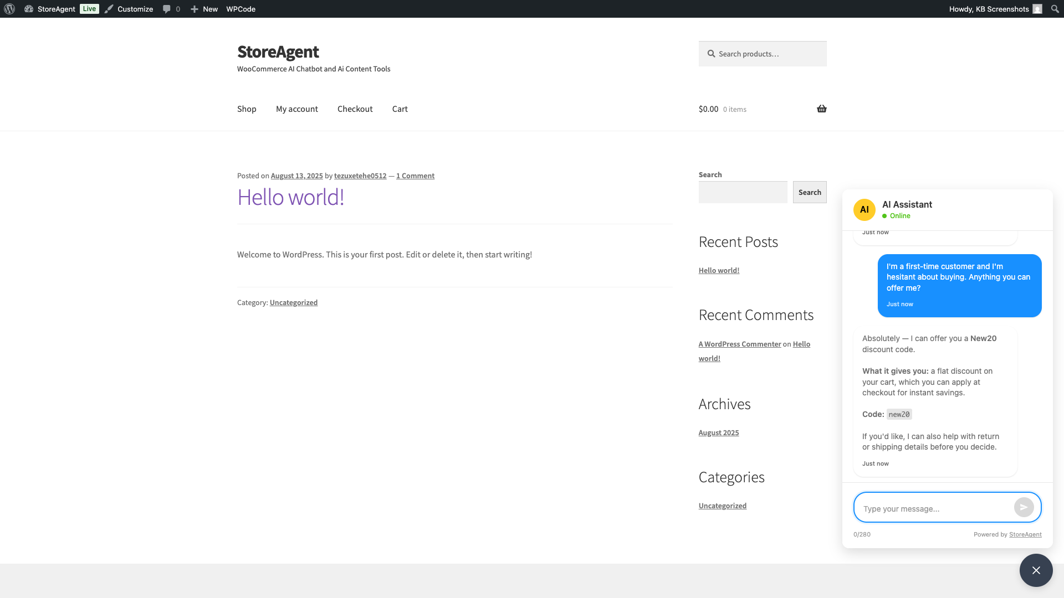Image resolution: width=1064 pixels, height=598 pixels.
Task: Open Uncategorized under Categories
Action: (x=723, y=506)
